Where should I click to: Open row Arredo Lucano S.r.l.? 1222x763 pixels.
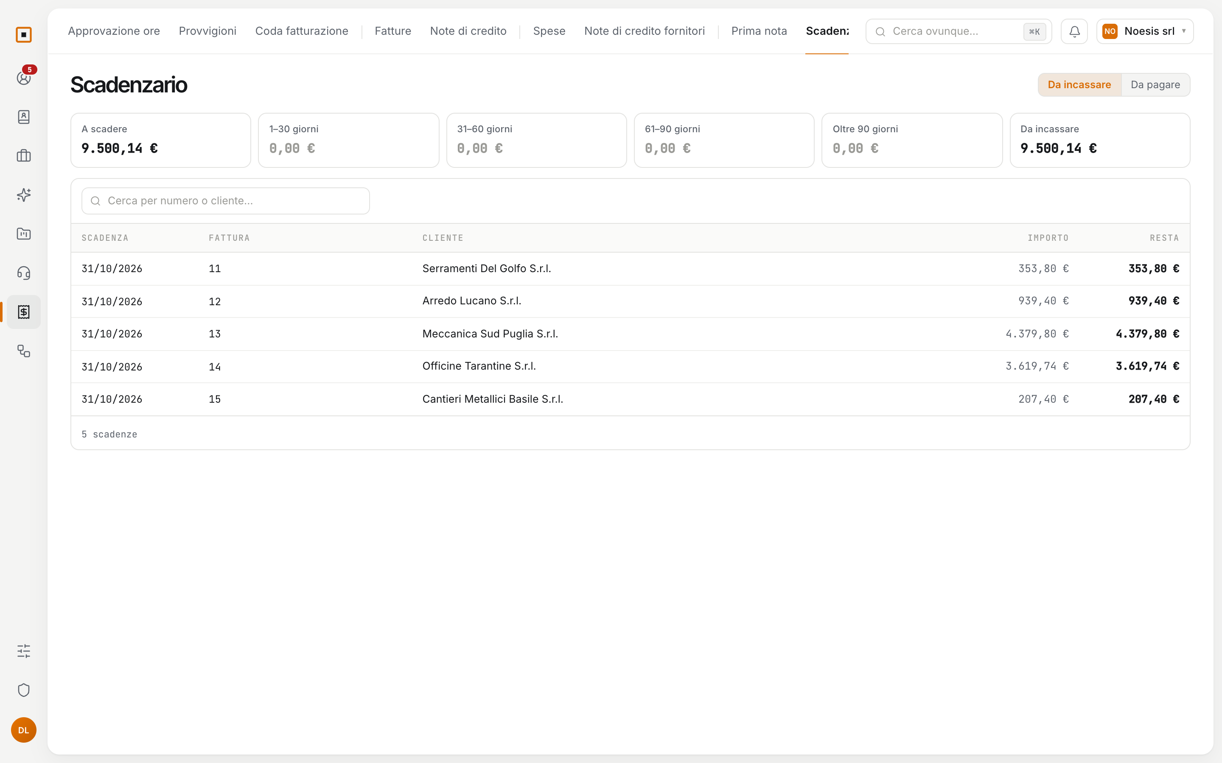pyautogui.click(x=630, y=301)
